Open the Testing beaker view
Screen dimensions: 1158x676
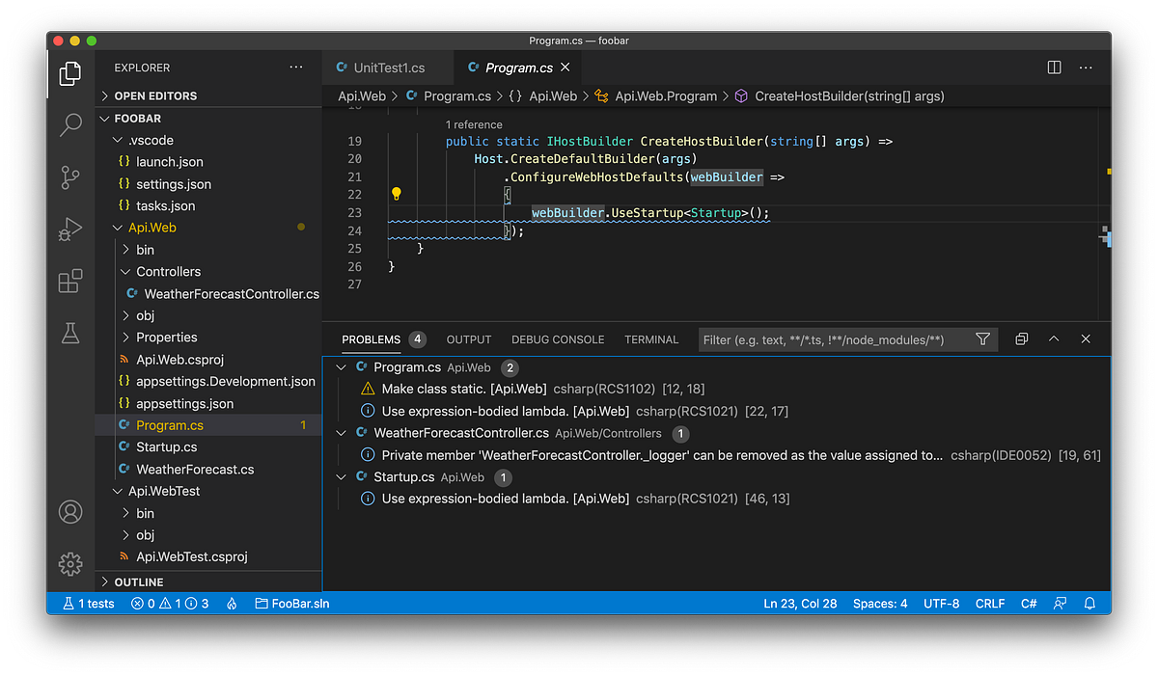coord(70,333)
